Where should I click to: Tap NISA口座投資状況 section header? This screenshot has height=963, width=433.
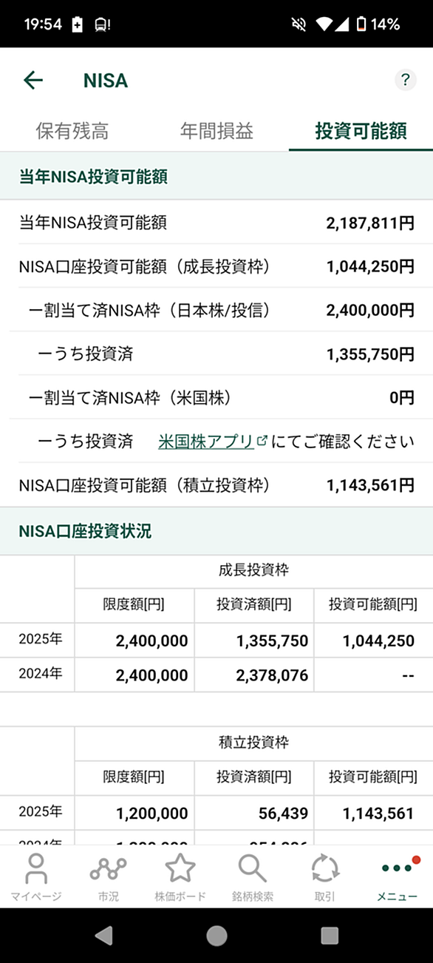216,531
